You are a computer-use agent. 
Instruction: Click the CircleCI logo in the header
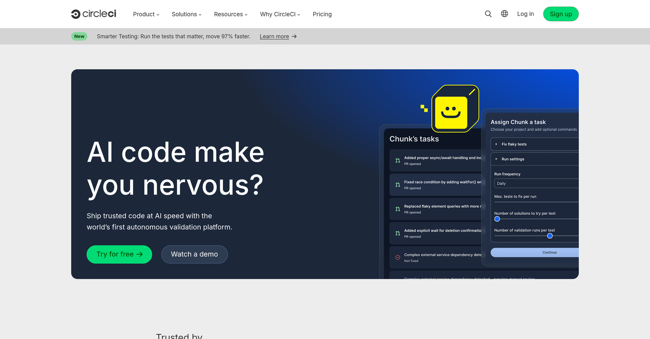coord(94,14)
